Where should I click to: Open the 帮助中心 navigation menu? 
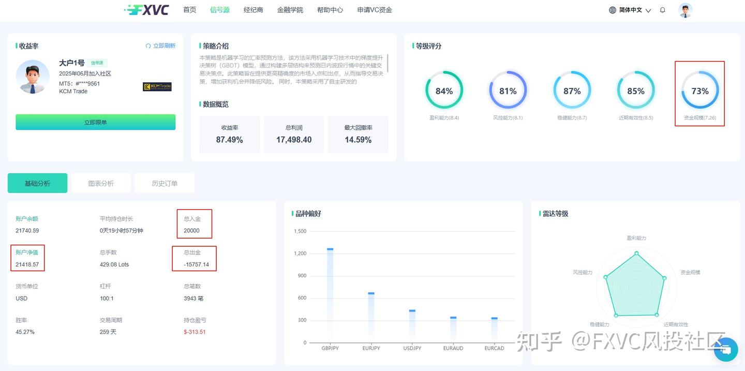(x=330, y=9)
